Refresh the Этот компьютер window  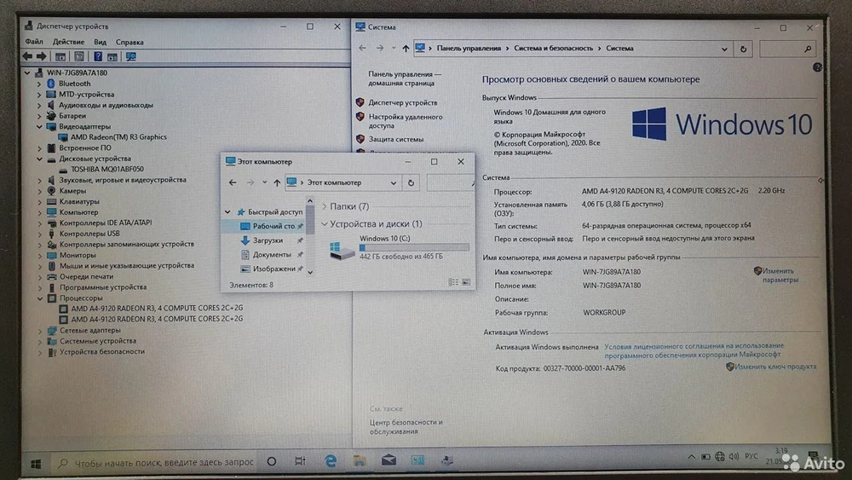(x=411, y=183)
